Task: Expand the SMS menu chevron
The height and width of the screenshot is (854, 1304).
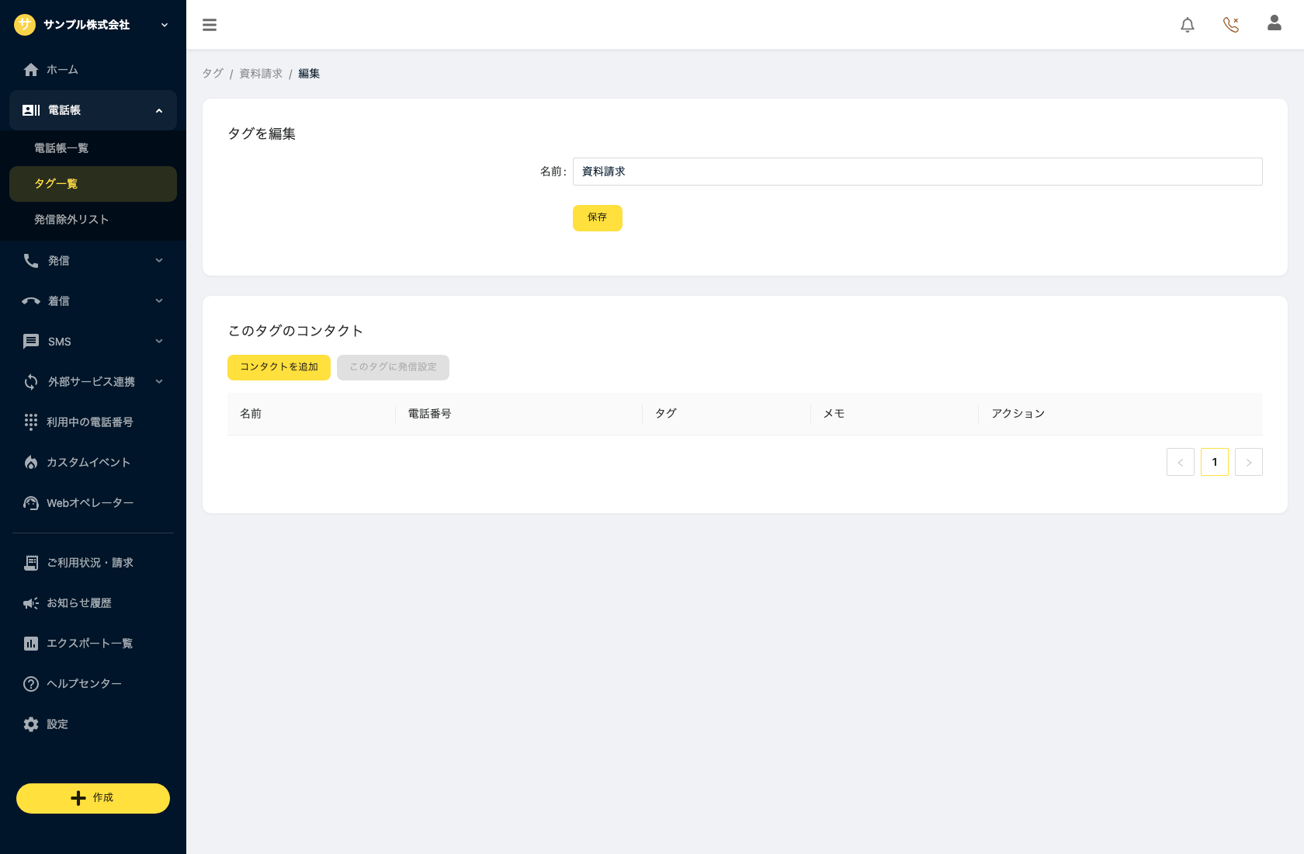Action: 159,342
